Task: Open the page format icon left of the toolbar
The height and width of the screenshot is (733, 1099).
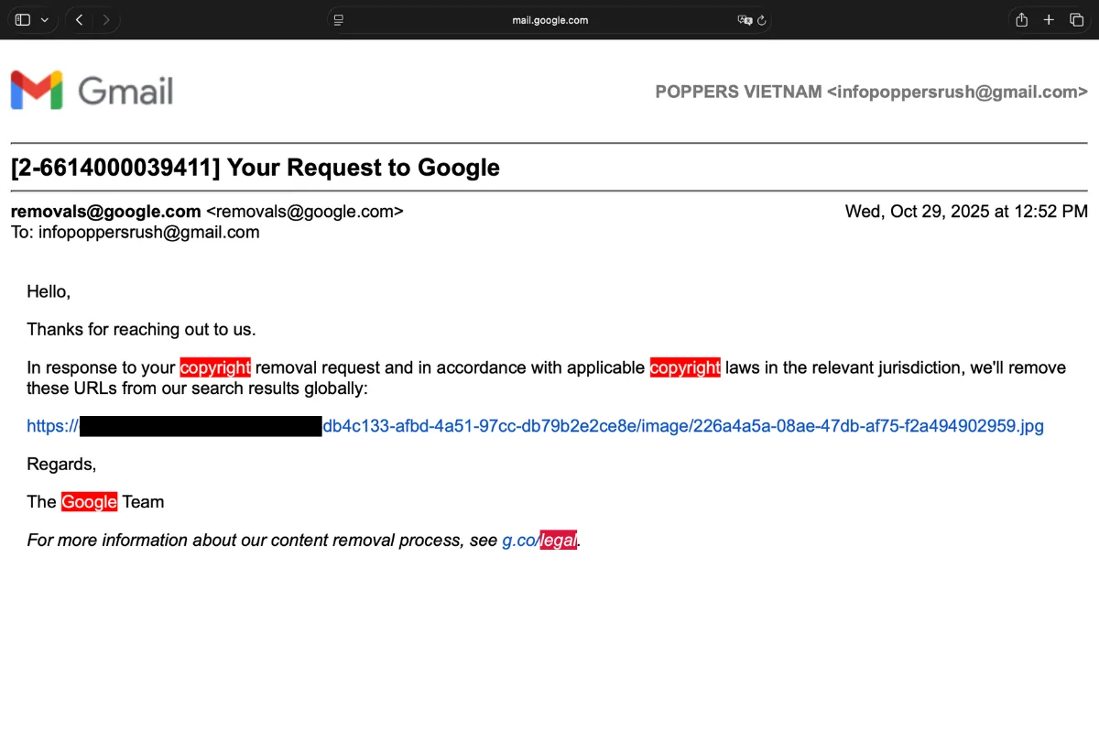Action: (x=338, y=19)
